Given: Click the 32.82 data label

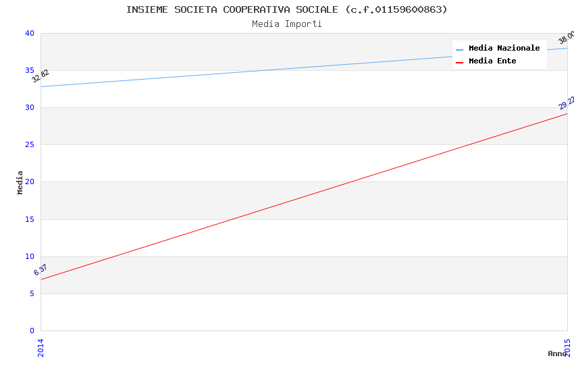Looking at the screenshot, I should (x=41, y=76).
